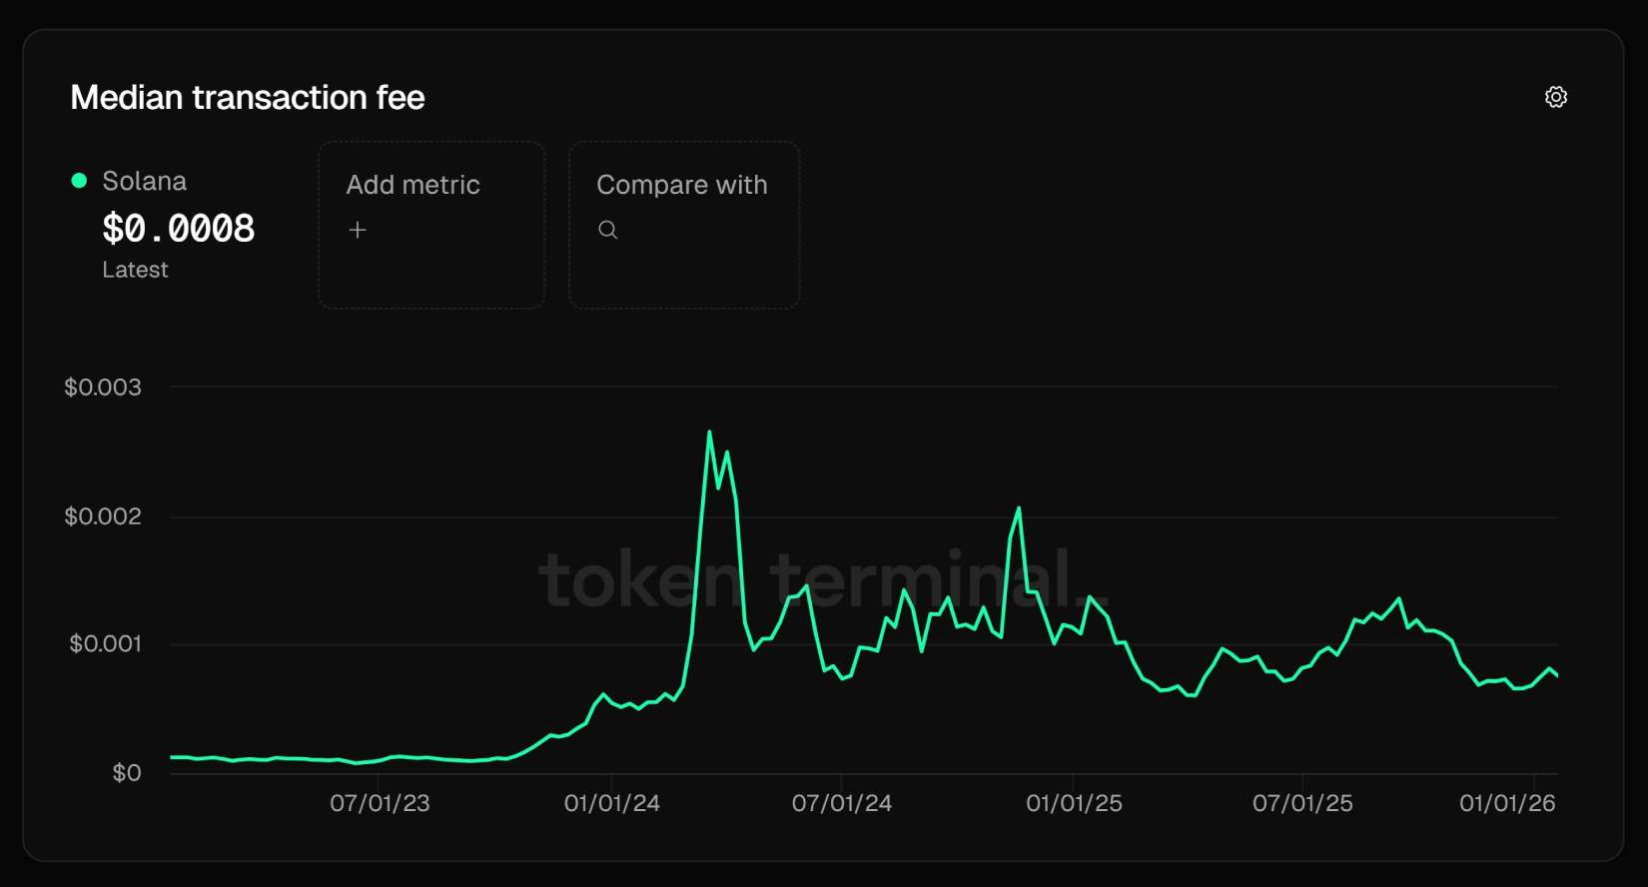Click the 01/01/26 date axis label
This screenshot has width=1648, height=887.
1507,803
